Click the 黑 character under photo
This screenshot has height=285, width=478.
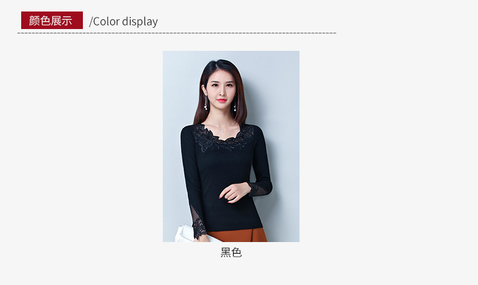(226, 253)
